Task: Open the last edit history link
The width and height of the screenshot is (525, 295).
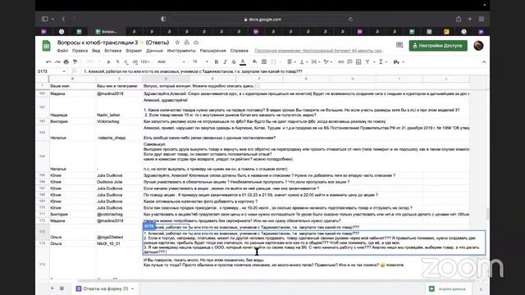Action: 319,51
